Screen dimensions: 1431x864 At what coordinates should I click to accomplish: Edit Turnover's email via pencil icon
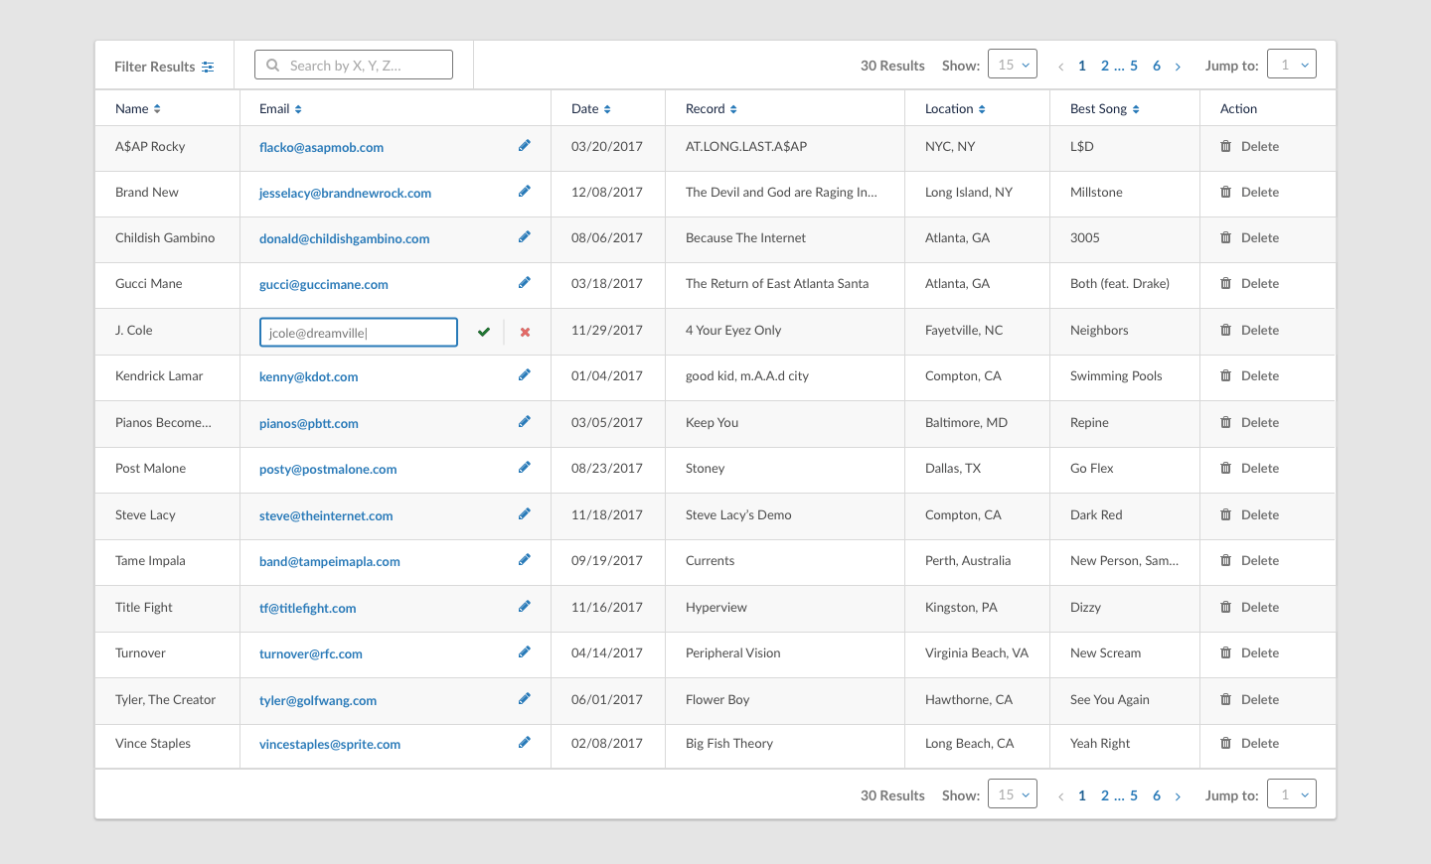pos(525,652)
